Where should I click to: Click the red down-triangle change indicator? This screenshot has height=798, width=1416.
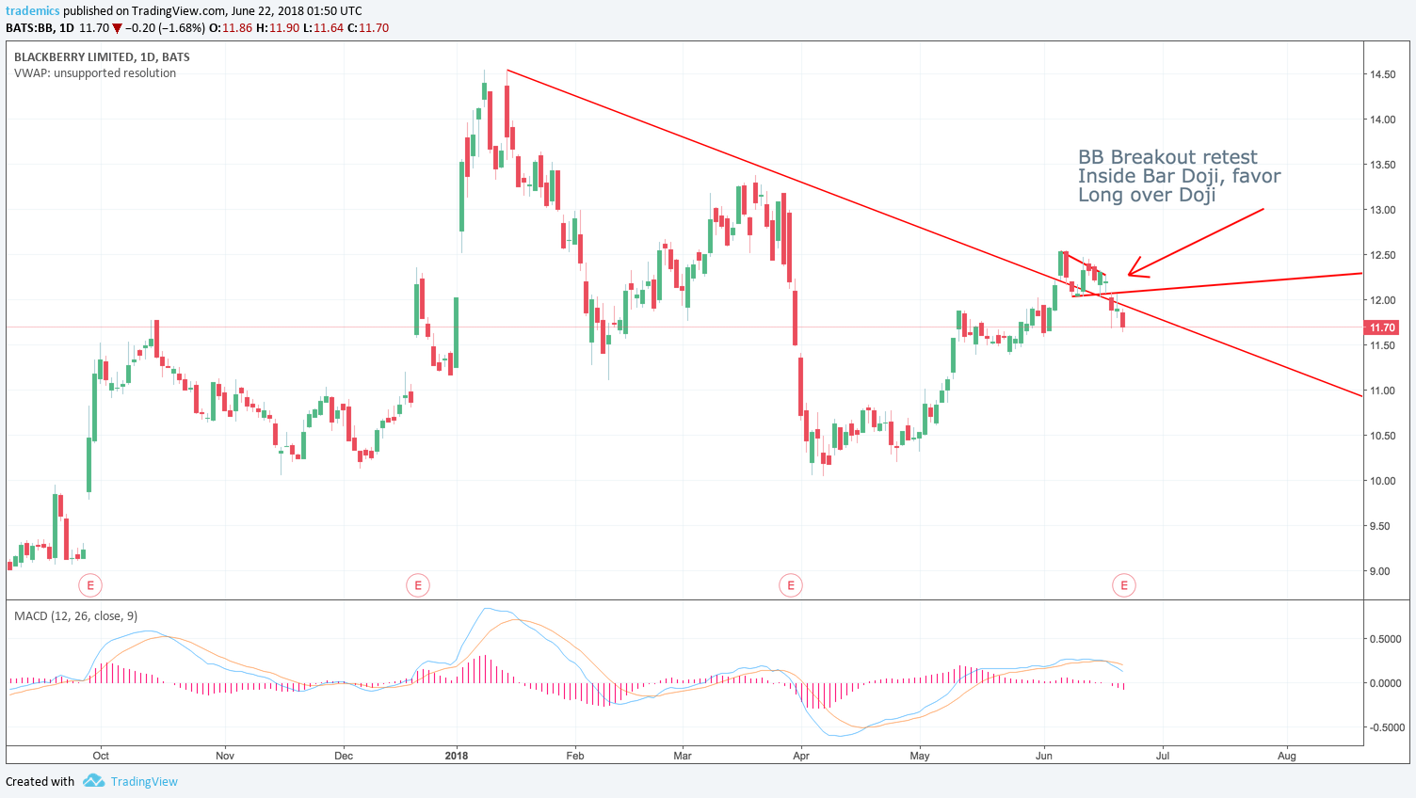coord(118,28)
